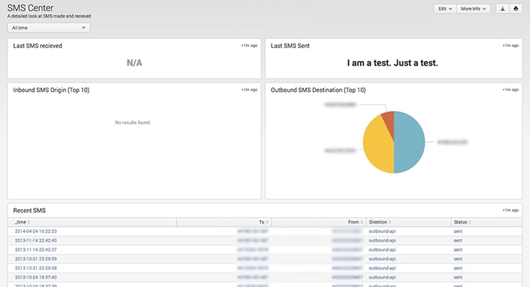Expand the All time range picker

point(49,28)
